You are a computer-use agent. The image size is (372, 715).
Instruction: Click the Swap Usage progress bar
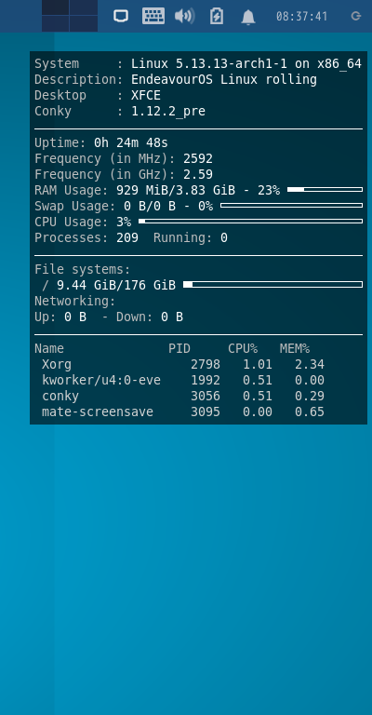291,205
